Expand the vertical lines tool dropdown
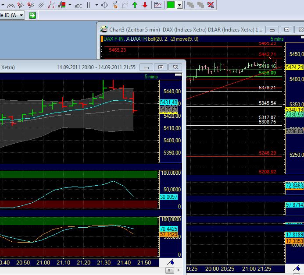The image size is (304, 275). tap(97, 5)
